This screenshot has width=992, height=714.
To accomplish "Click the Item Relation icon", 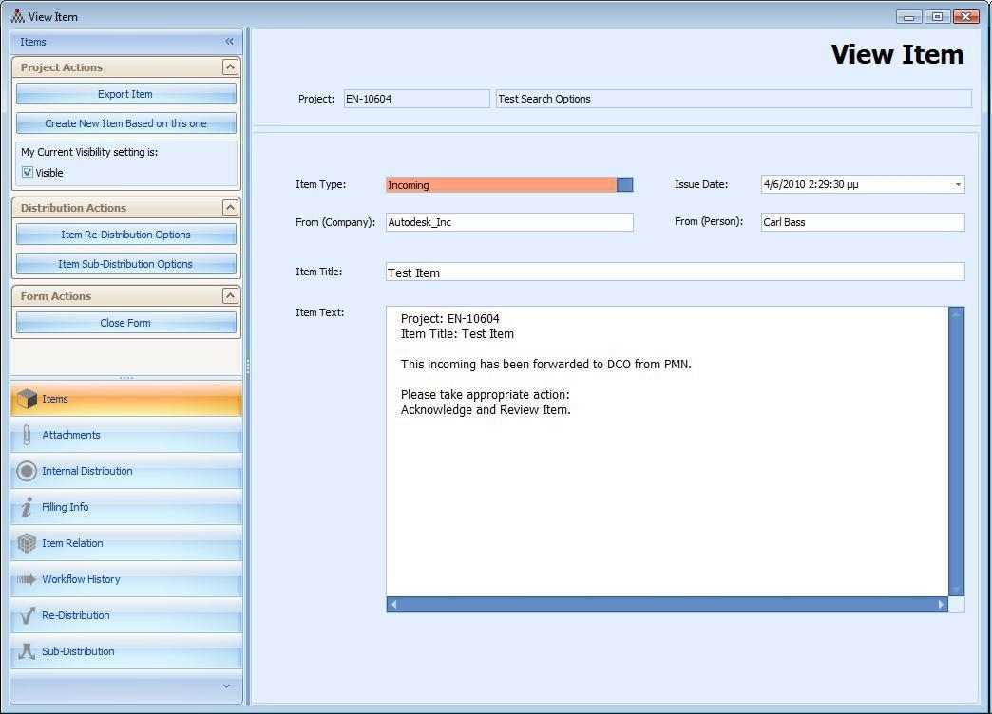I will 27,544.
